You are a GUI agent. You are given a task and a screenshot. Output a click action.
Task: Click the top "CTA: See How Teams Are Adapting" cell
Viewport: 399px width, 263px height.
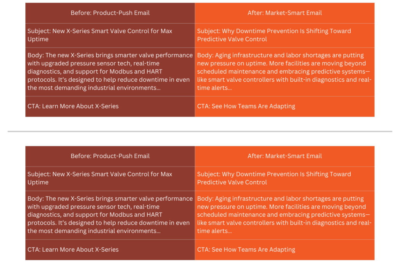click(284, 106)
